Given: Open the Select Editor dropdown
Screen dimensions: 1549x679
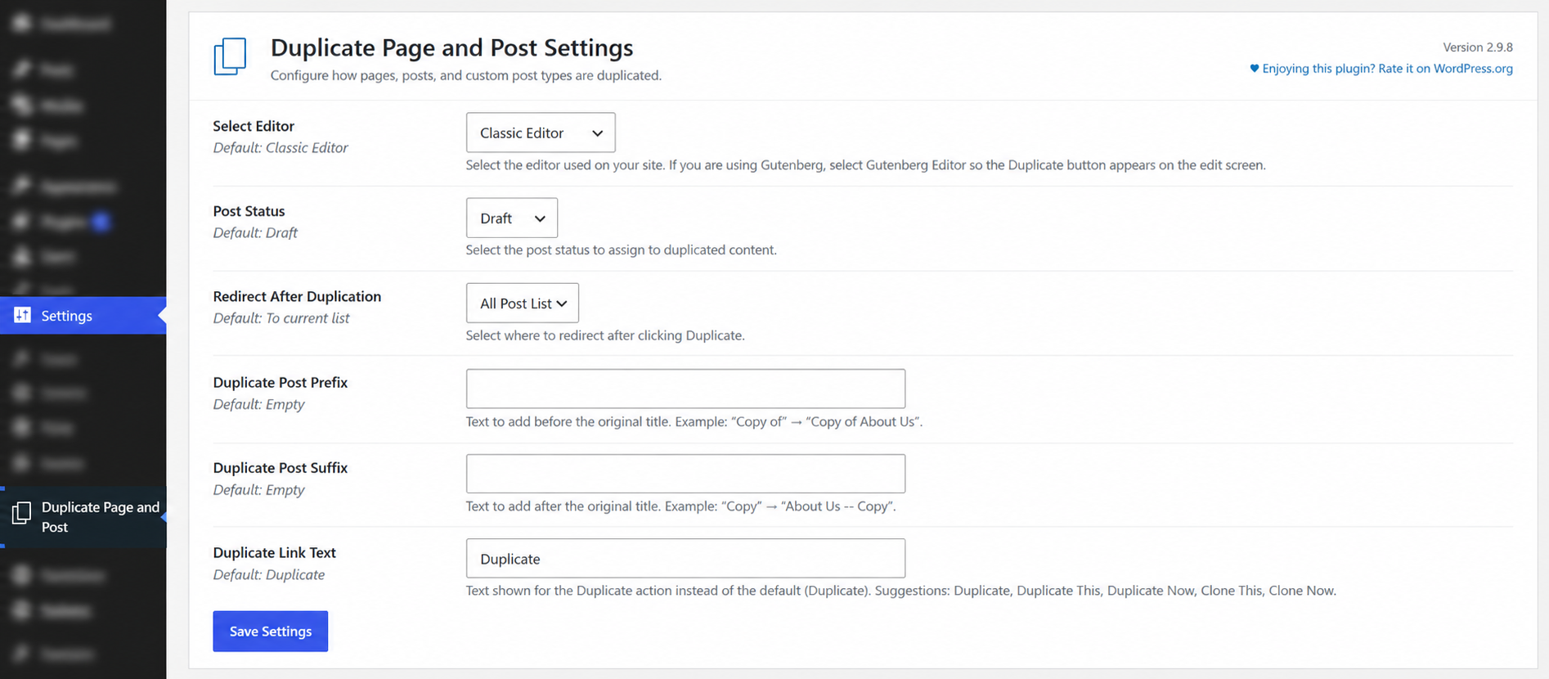Looking at the screenshot, I should [541, 133].
